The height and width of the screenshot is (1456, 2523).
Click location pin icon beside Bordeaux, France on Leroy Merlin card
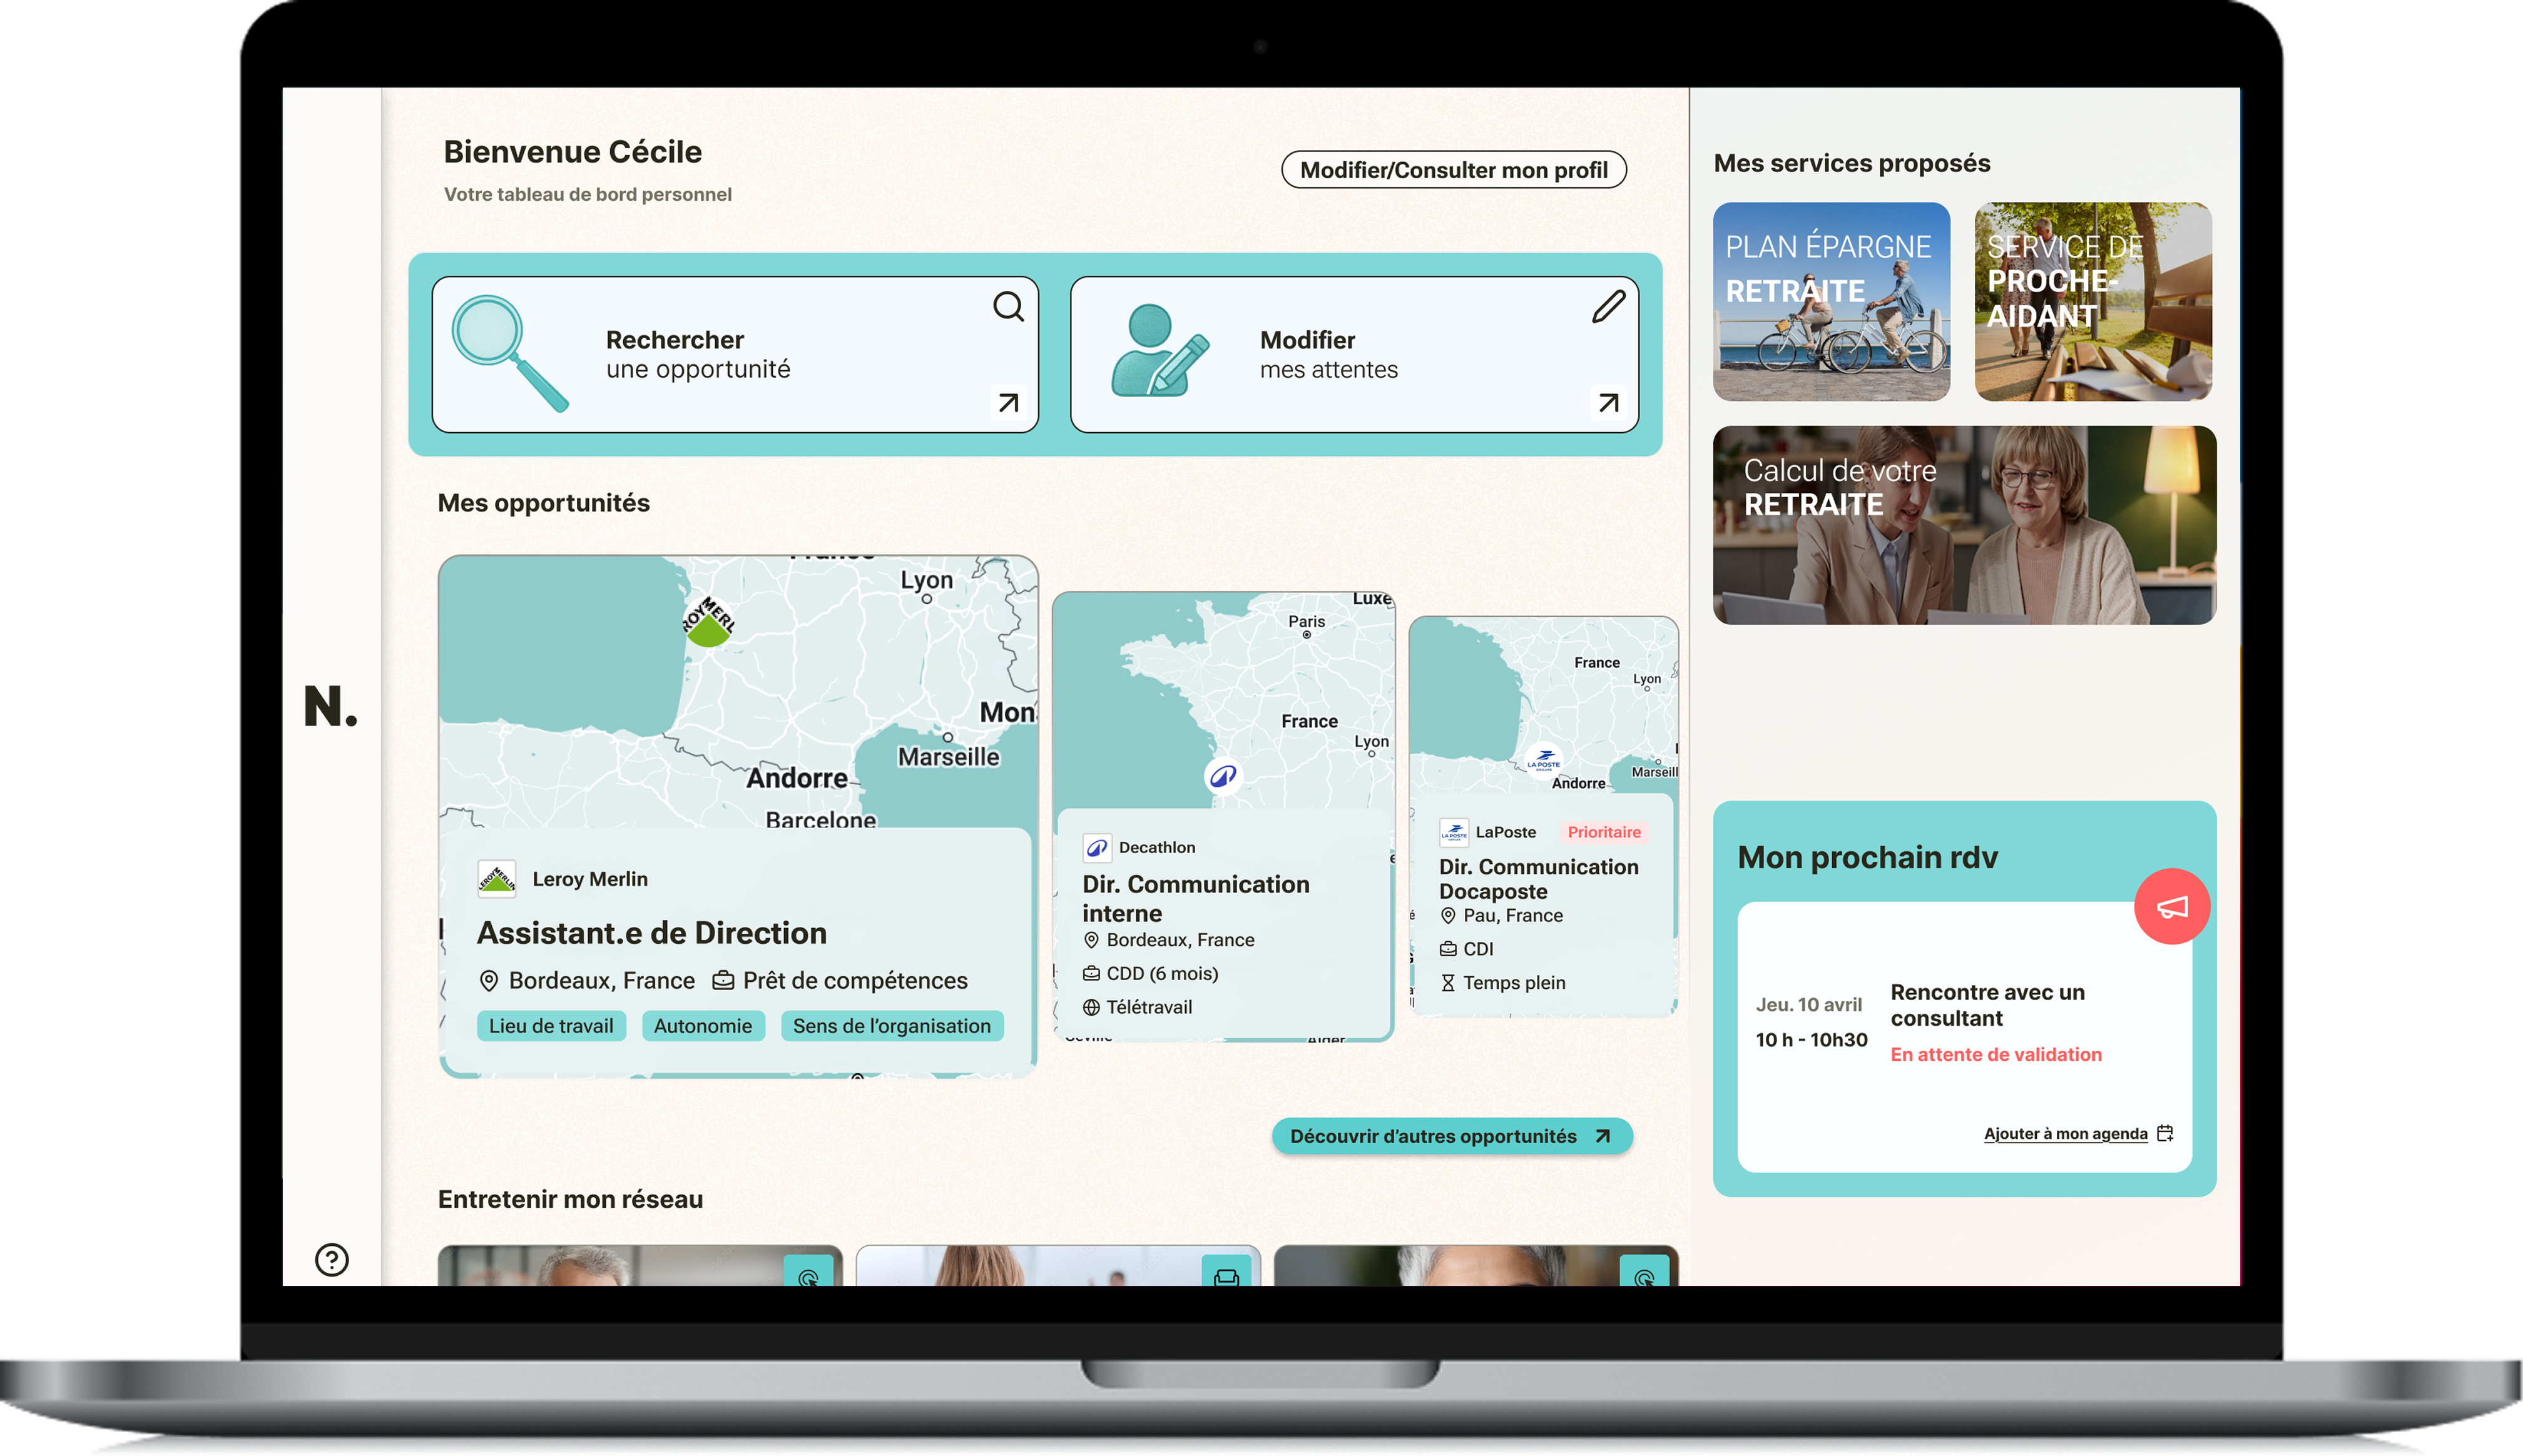pyautogui.click(x=488, y=980)
